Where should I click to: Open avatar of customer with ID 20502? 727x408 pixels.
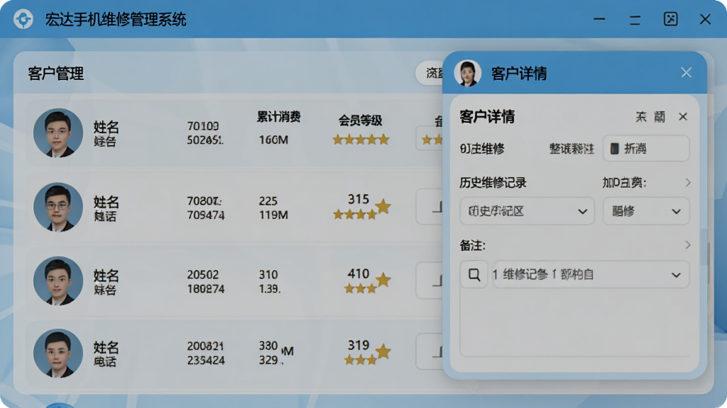pos(58,280)
